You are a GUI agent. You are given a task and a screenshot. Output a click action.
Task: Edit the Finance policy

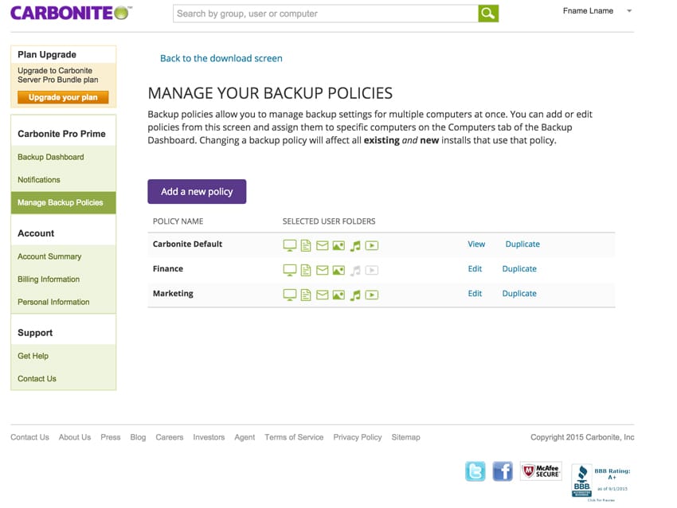tap(475, 269)
